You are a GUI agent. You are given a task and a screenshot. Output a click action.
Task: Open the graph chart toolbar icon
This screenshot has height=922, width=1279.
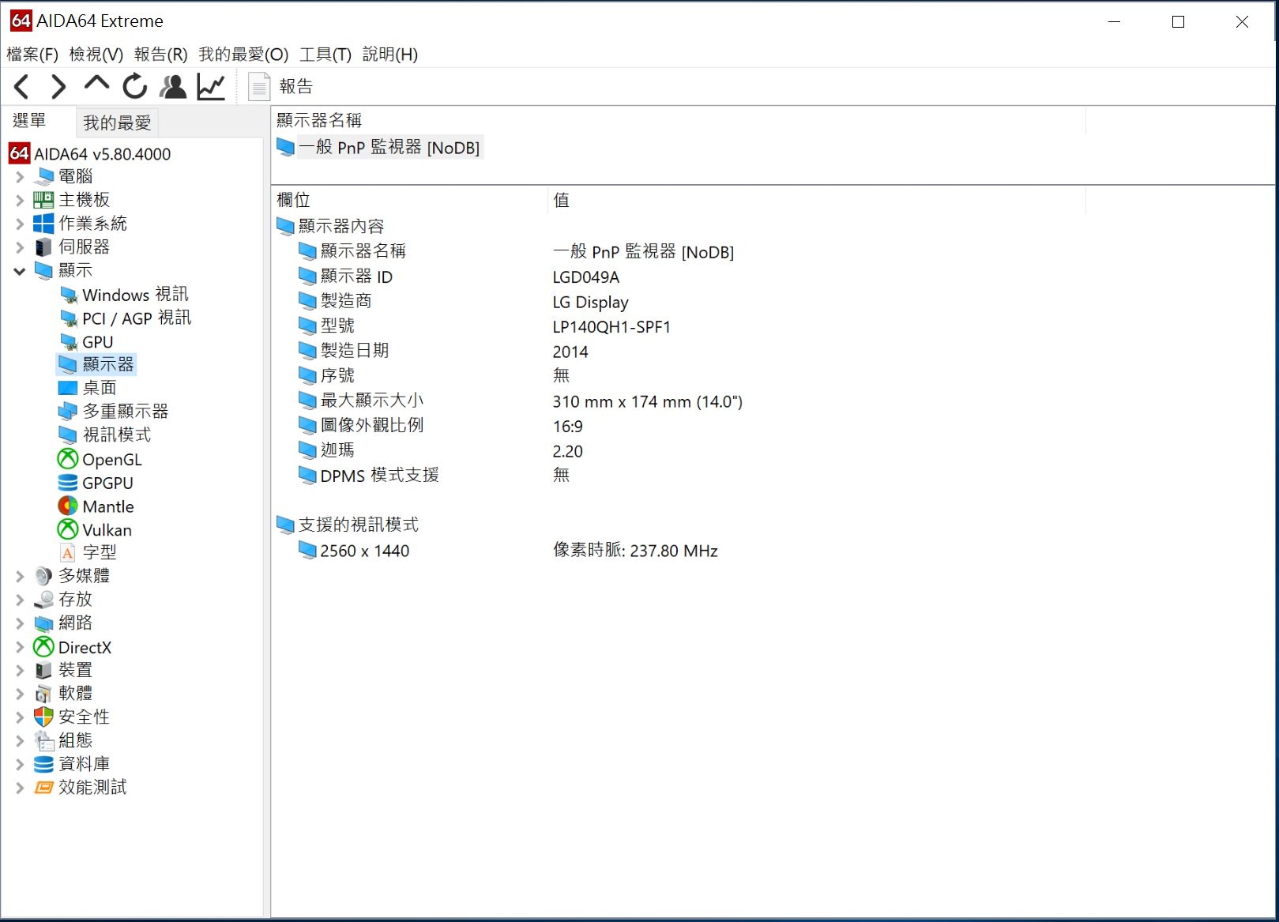211,86
